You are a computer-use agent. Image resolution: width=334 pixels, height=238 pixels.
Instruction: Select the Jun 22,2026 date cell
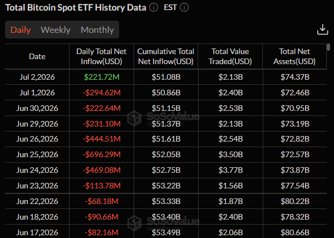click(x=37, y=201)
